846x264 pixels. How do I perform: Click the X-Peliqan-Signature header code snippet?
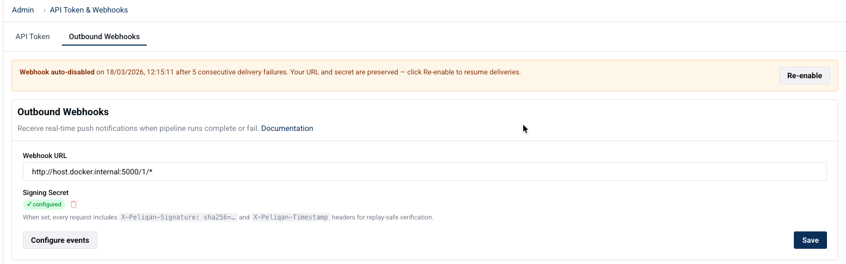[x=178, y=217]
